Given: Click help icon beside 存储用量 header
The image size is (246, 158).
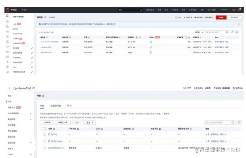Looking at the screenshot, I should tap(137, 37).
